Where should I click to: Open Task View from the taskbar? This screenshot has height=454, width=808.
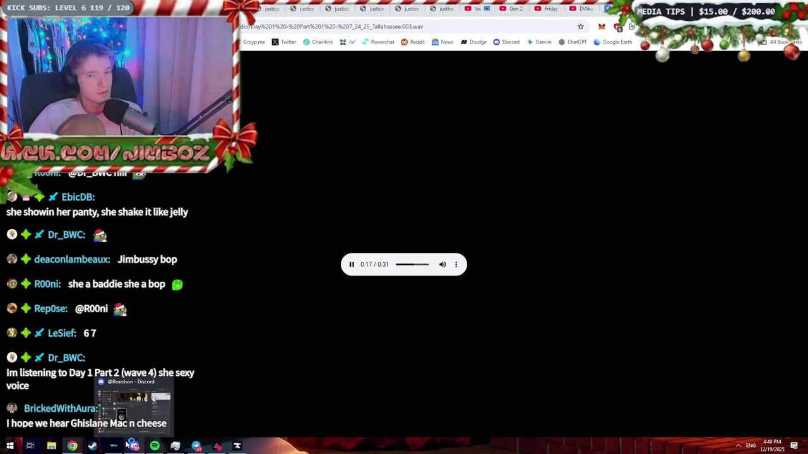pos(30,446)
